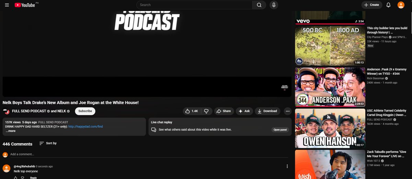Image resolution: width=412 pixels, height=179 pixels.
Task: Click the video title Nelk Boys Talk Drake's
Action: click(x=71, y=103)
